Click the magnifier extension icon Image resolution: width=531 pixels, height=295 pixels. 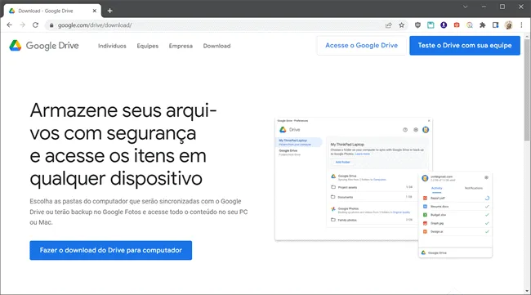pyautogui.click(x=470, y=25)
